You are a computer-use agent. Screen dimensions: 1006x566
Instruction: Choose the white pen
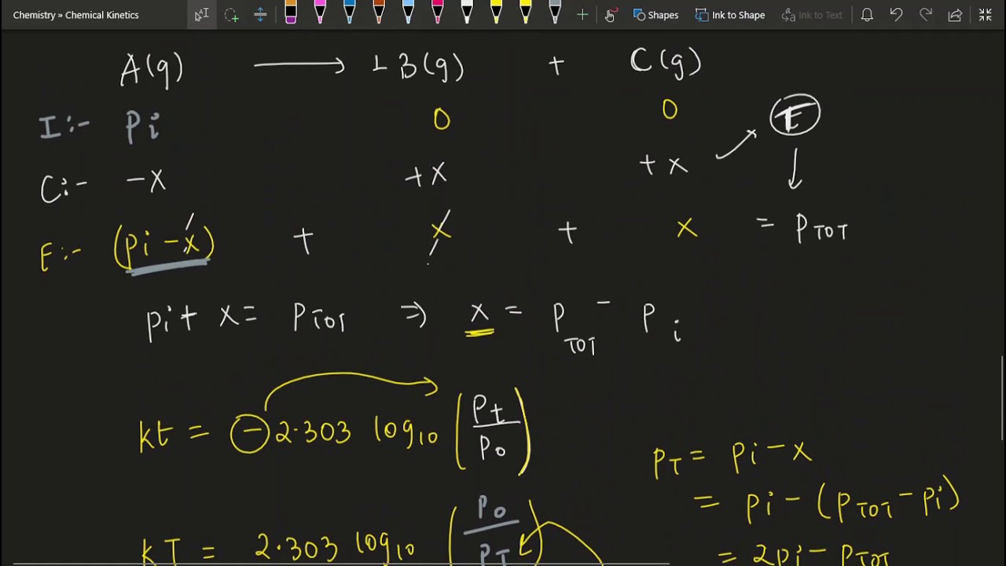point(467,13)
